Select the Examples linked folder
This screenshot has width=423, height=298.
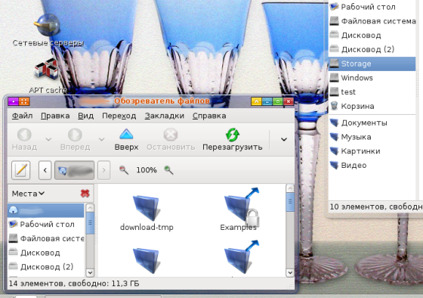(239, 210)
